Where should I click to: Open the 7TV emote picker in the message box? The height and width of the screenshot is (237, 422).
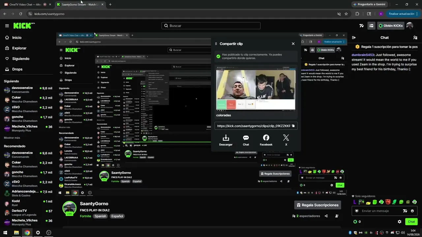pos(405,211)
